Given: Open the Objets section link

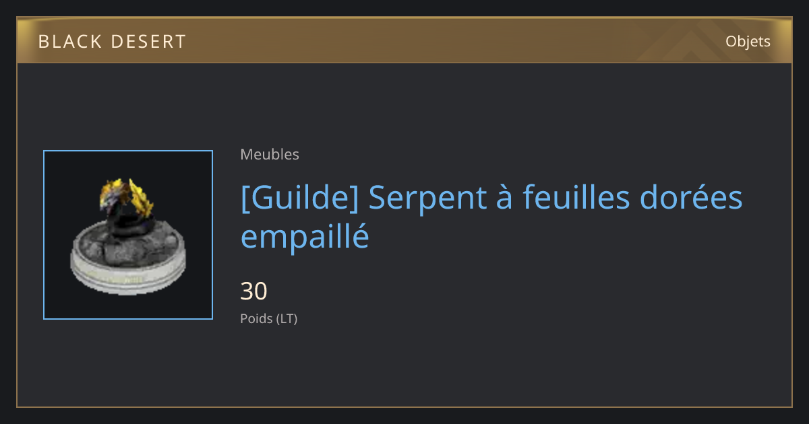Looking at the screenshot, I should click(748, 41).
